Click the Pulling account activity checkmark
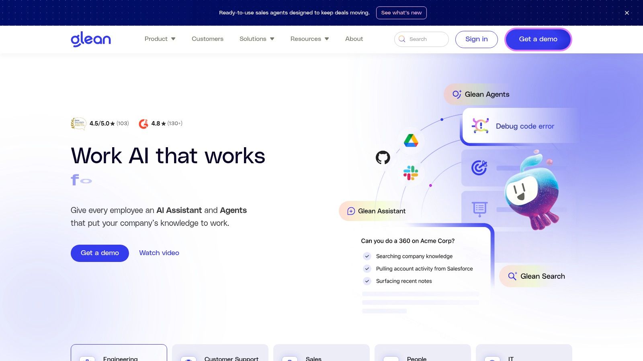Screen dimensions: 643x361 coord(367,269)
